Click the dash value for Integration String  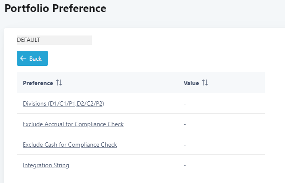pos(185,165)
